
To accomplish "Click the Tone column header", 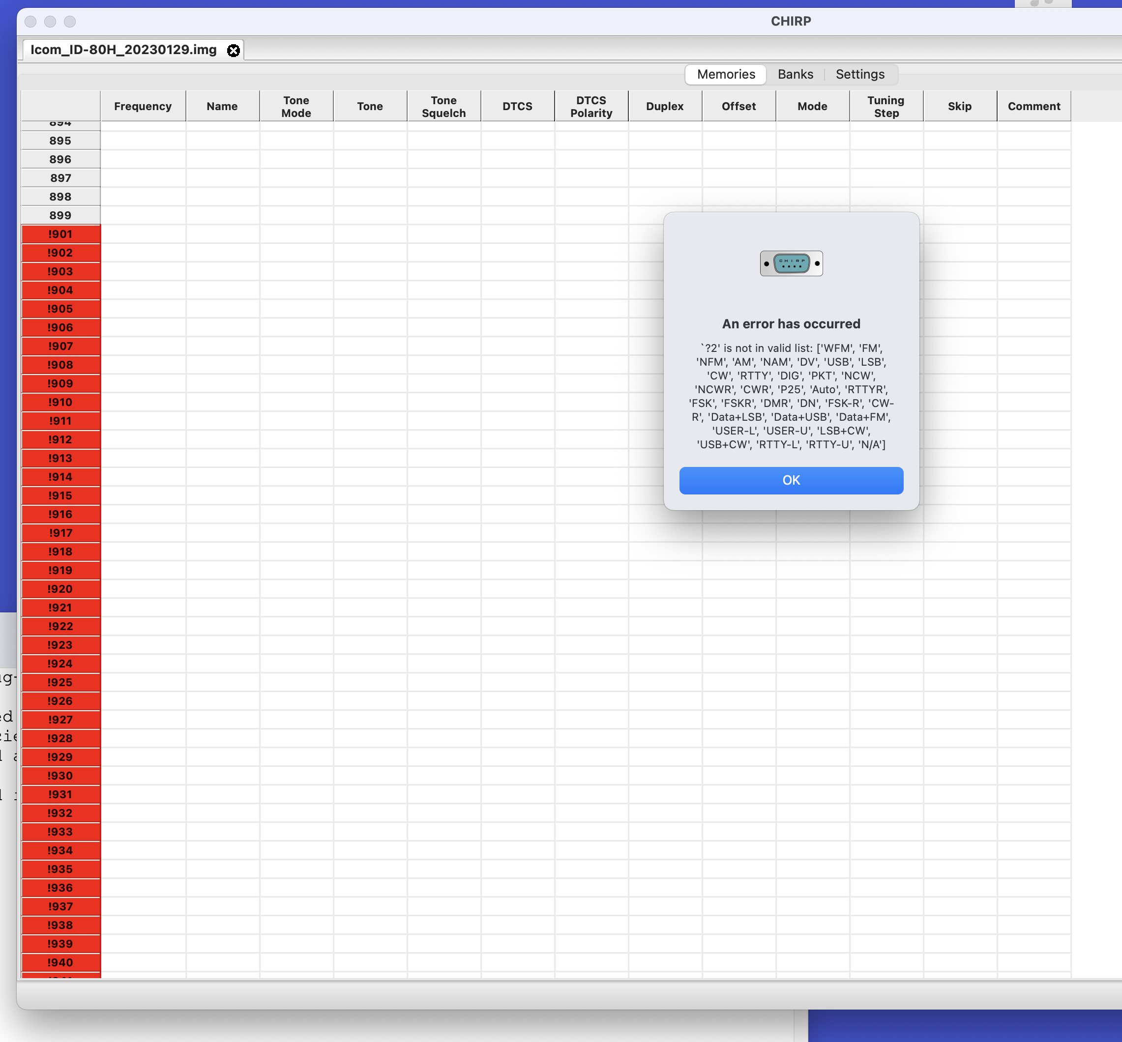I will (x=370, y=106).
